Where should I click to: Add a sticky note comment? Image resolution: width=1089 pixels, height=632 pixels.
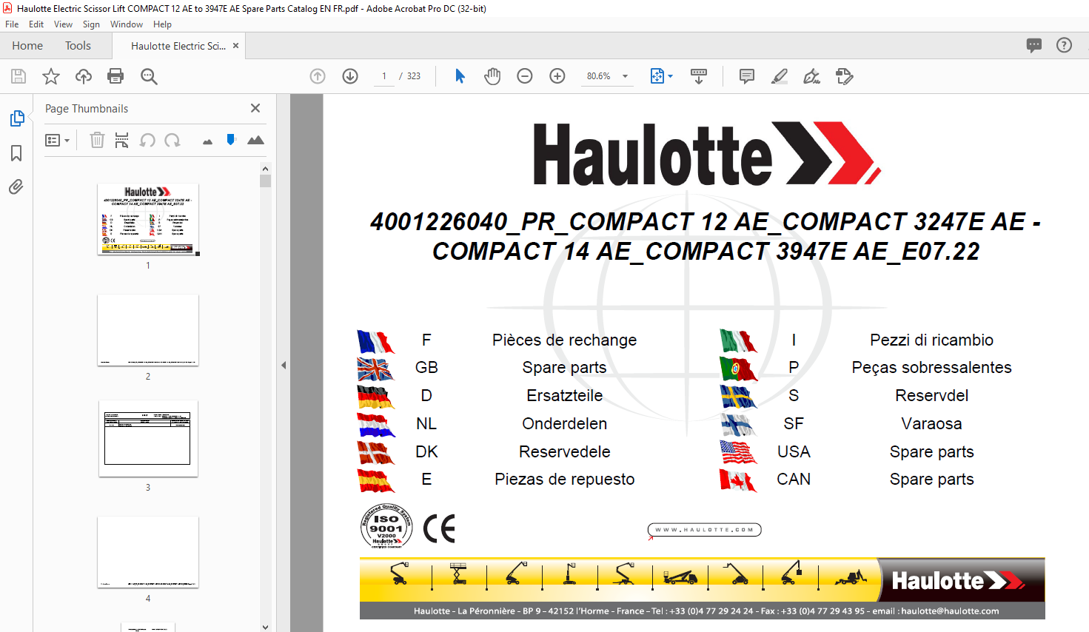point(747,76)
